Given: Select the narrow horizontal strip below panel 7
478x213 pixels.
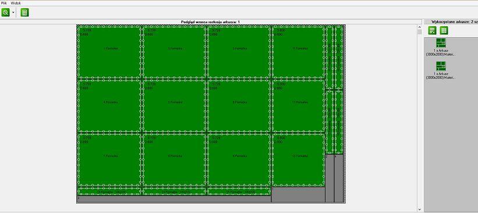Looking at the screenshot, I should (109, 191).
